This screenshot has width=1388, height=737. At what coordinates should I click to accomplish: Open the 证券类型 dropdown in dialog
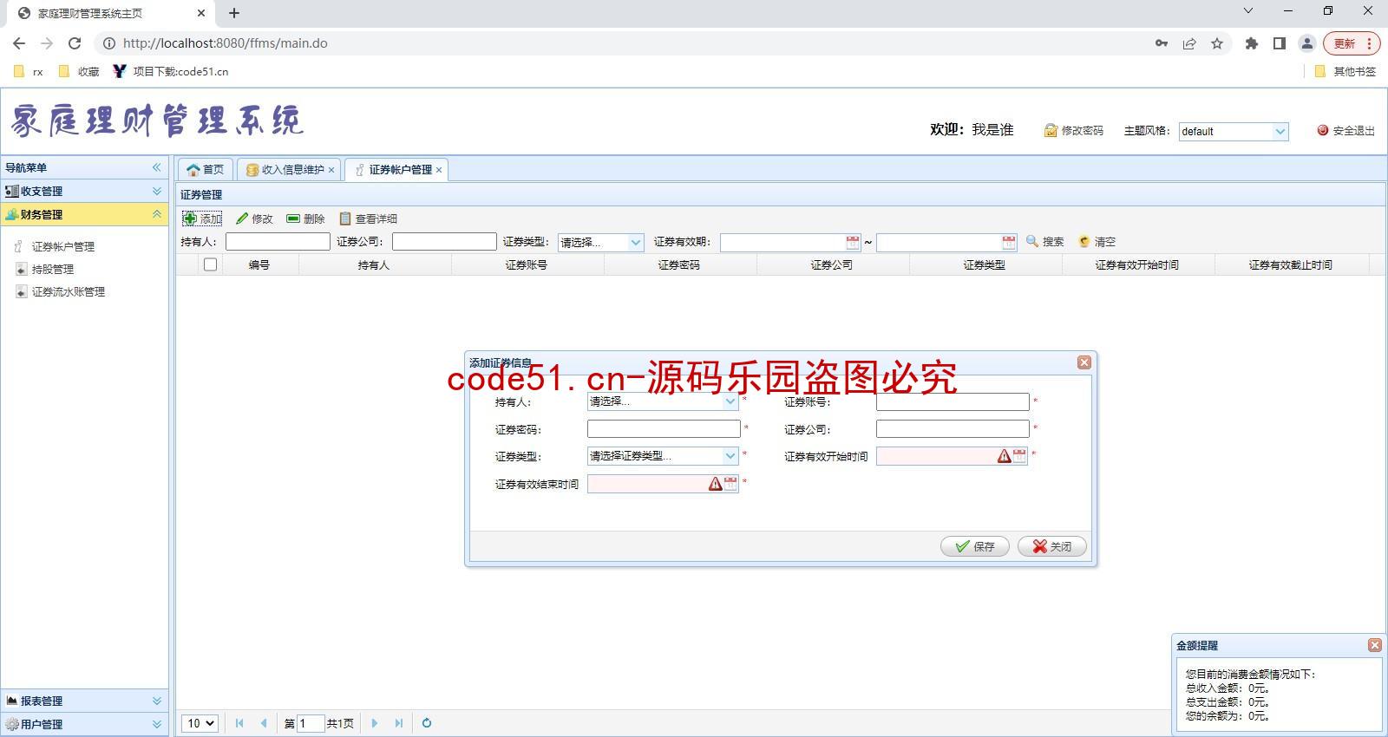(x=730, y=456)
